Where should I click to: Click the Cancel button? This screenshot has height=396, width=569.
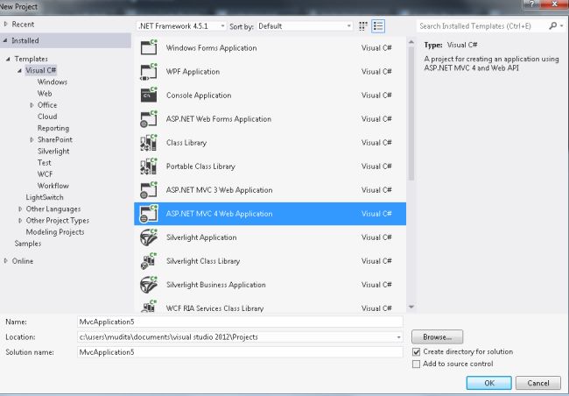pyautogui.click(x=538, y=383)
